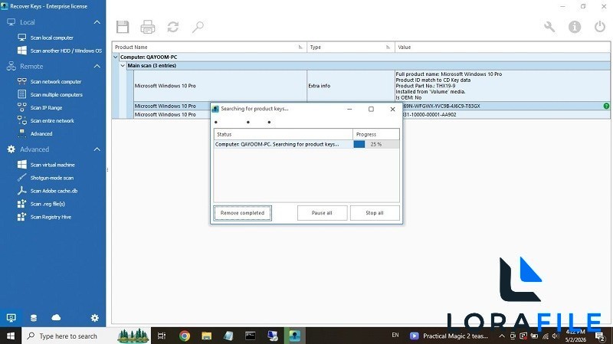Click the Value column header

(x=503, y=47)
